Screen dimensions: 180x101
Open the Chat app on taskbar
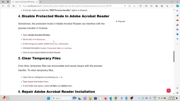[x=85, y=98]
